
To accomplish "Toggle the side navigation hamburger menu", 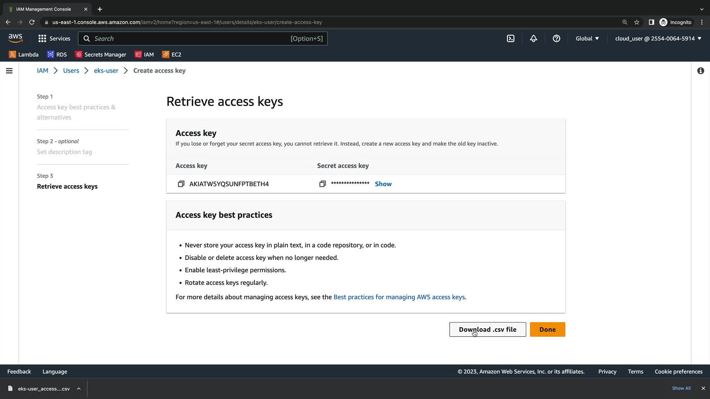I will click(9, 71).
